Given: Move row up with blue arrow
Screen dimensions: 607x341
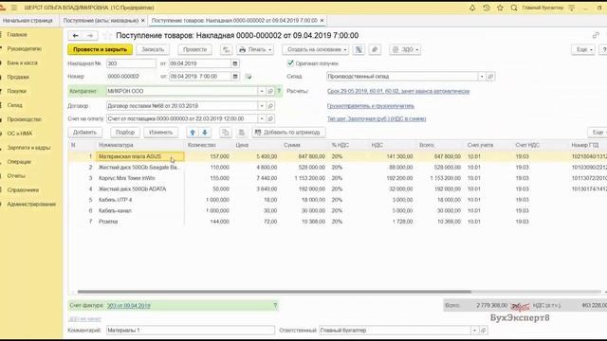Looking at the screenshot, I should (x=193, y=133).
